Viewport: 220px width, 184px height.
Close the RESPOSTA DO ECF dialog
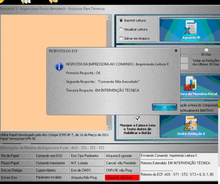coord(176,51)
